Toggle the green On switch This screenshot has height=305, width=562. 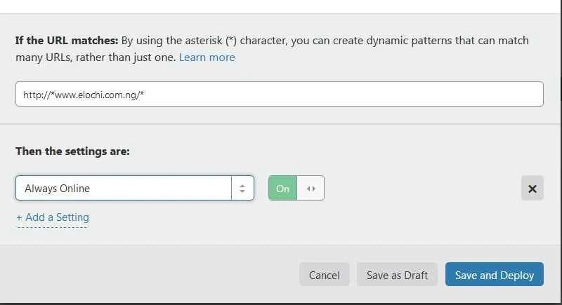click(x=283, y=188)
